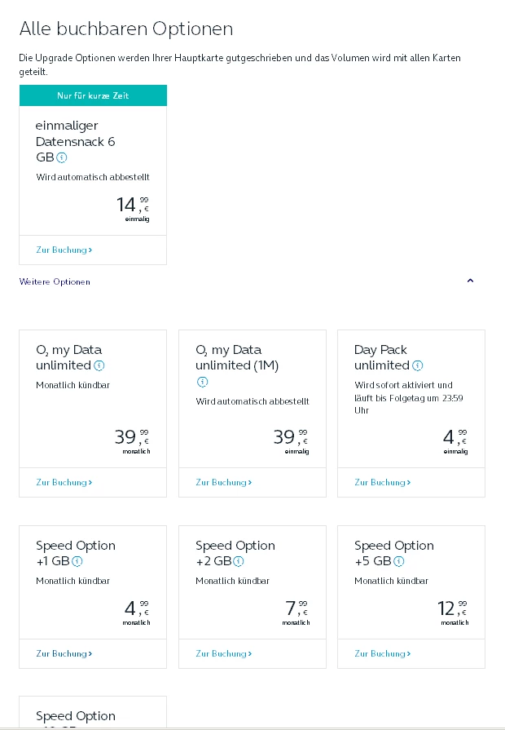Viewport: 505px width, 730px height.
Task: Open Zur Buchung for my Data unlimited monthly
Action: (x=64, y=482)
